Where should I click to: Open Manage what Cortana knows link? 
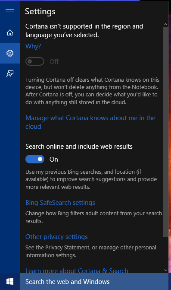click(90, 122)
